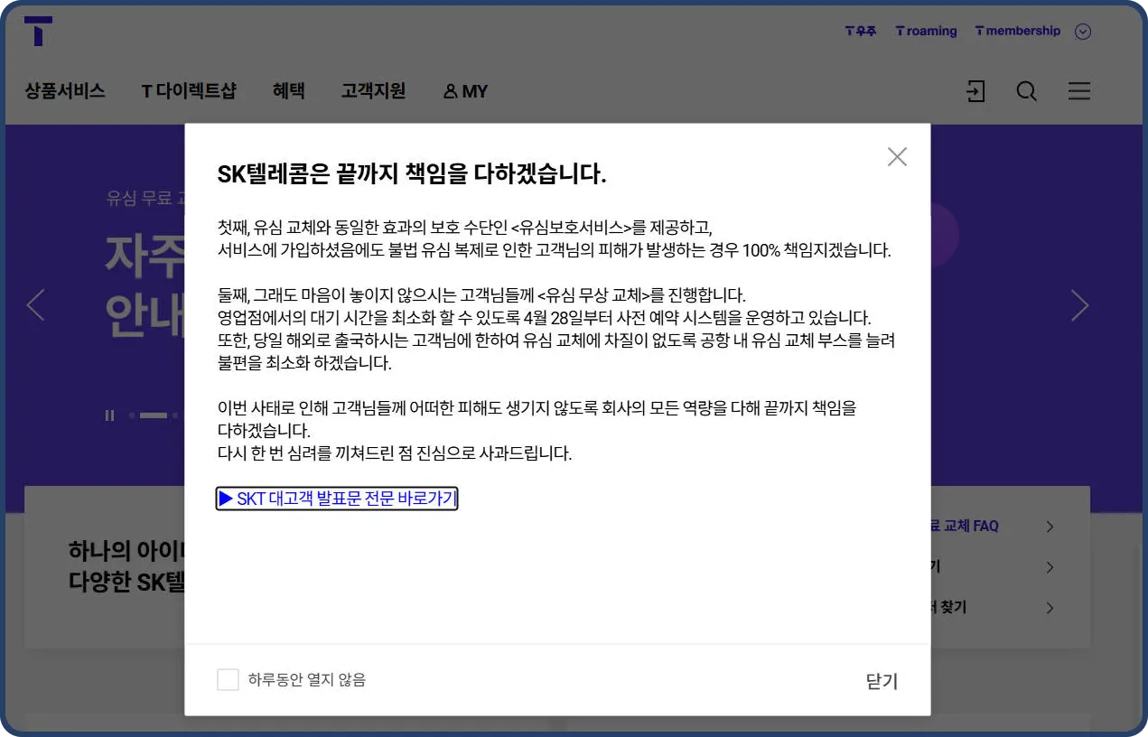Open the T우주 link
This screenshot has width=1148, height=737.
pyautogui.click(x=861, y=31)
